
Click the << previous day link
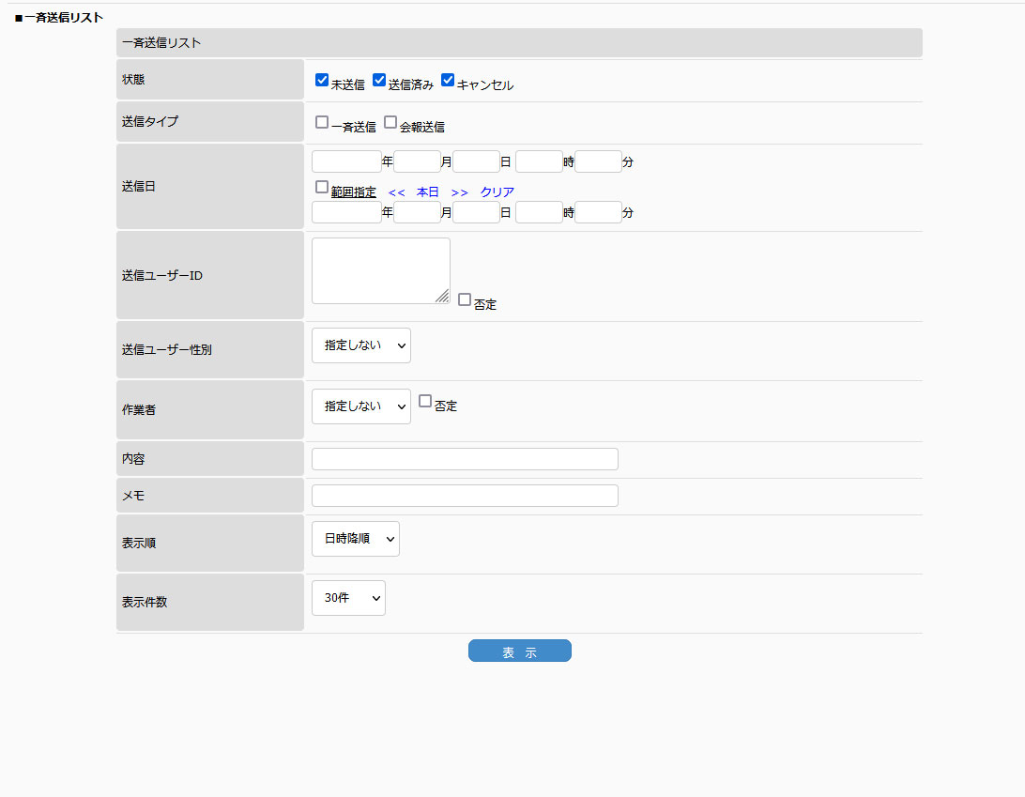(396, 192)
